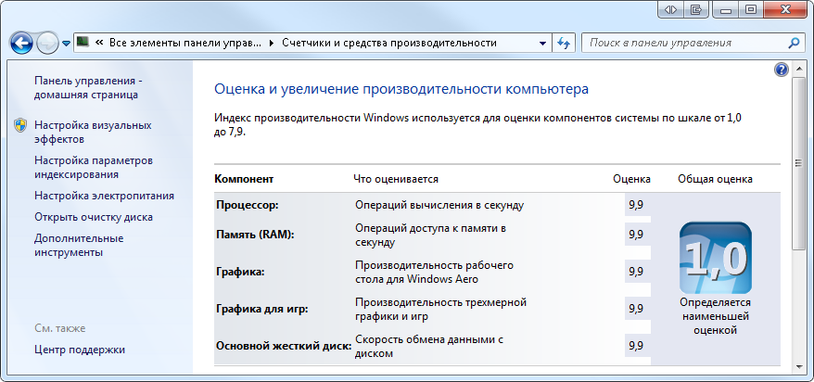This screenshot has height=382, width=814.
Task: Expand the address bar history dropdown
Action: click(x=542, y=43)
